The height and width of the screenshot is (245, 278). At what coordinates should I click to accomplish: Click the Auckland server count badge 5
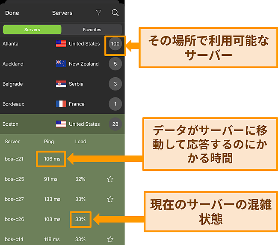pos(115,64)
